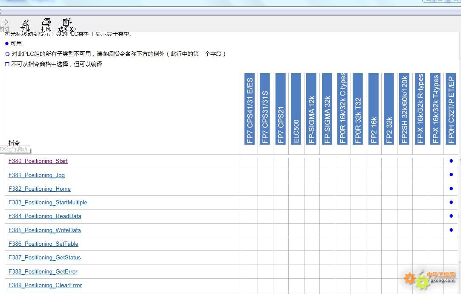Click the availability dot in the F384_Positioning_ReadData row
This screenshot has width=461, height=294.
pos(451,216)
